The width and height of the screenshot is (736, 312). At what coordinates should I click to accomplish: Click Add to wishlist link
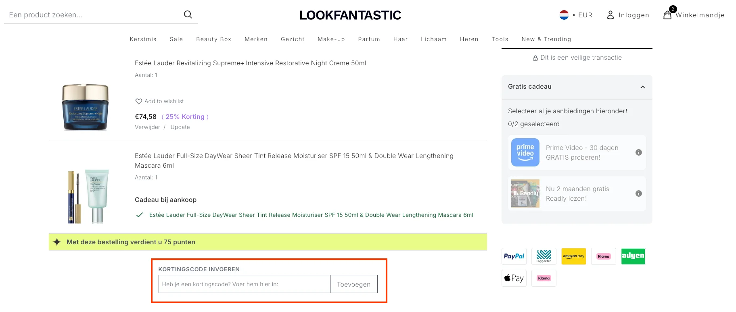[164, 101]
